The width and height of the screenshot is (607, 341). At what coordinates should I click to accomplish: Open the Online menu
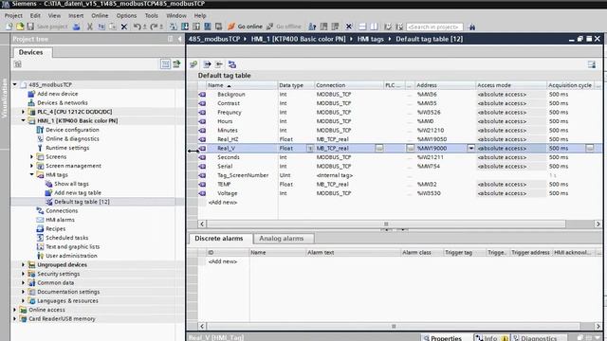100,15
